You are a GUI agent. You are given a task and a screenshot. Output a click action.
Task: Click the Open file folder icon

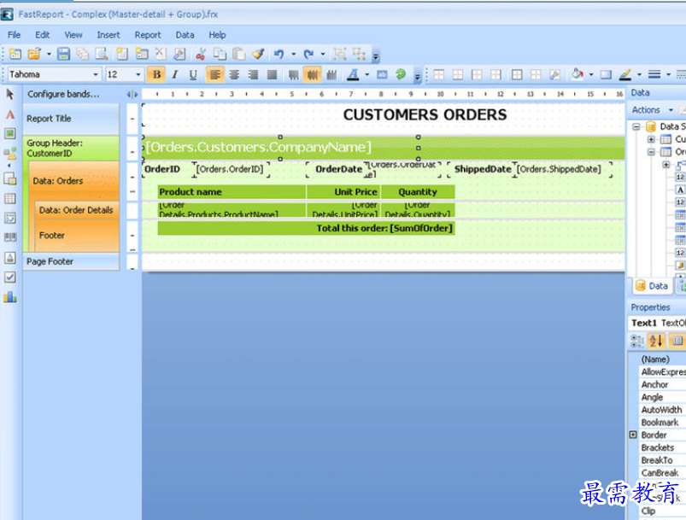tap(34, 55)
